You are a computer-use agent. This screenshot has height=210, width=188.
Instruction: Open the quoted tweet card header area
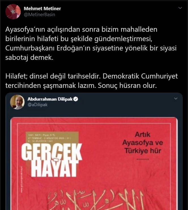pos(94,102)
